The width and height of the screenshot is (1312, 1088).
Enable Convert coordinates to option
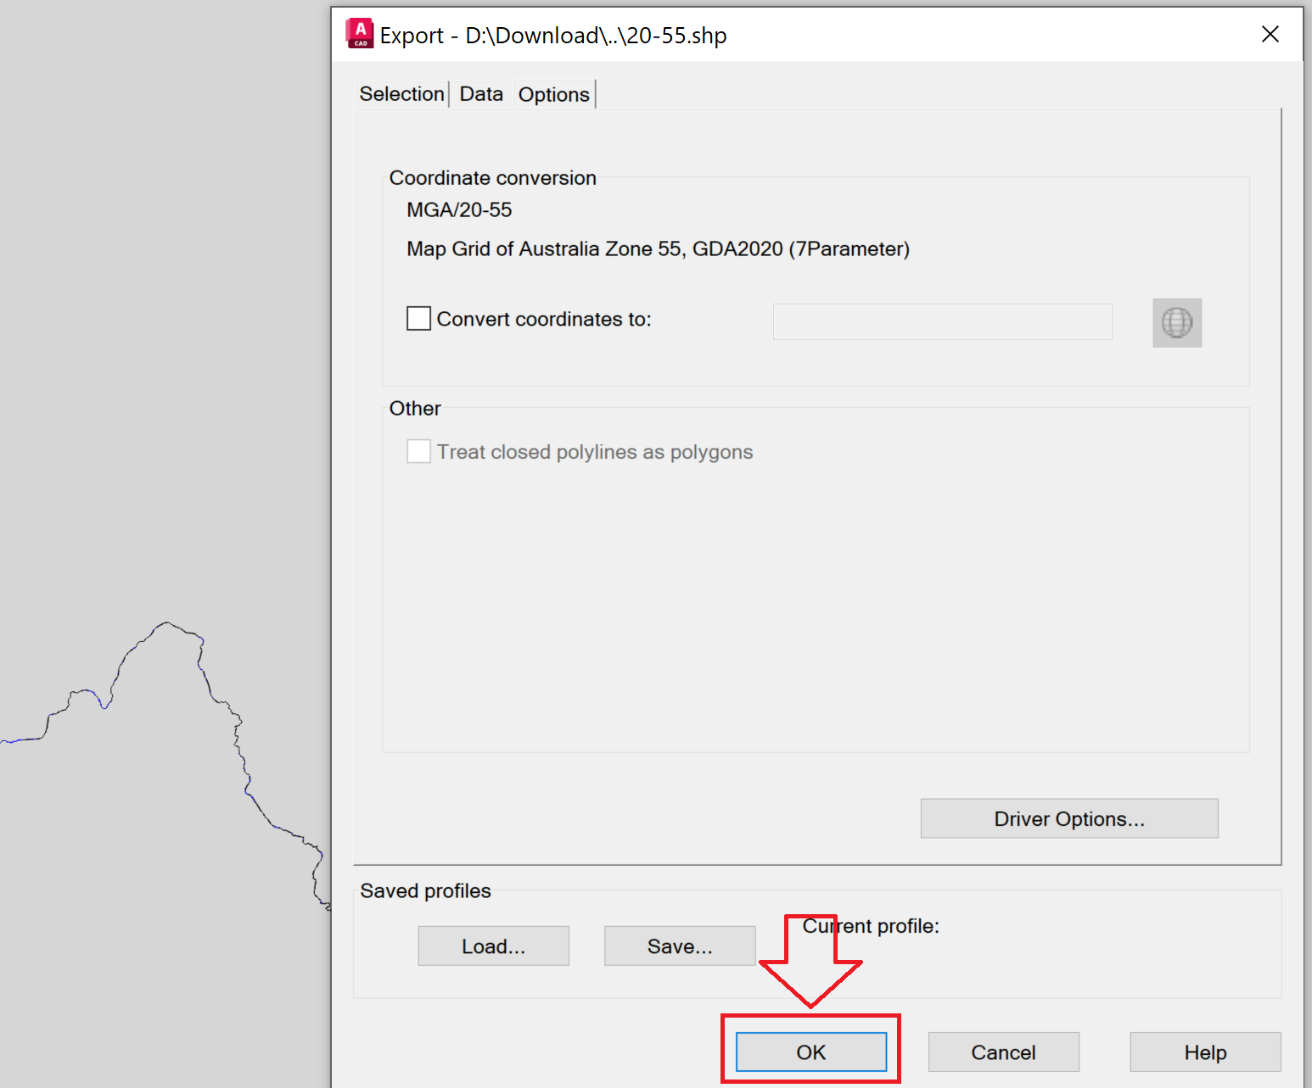(418, 318)
